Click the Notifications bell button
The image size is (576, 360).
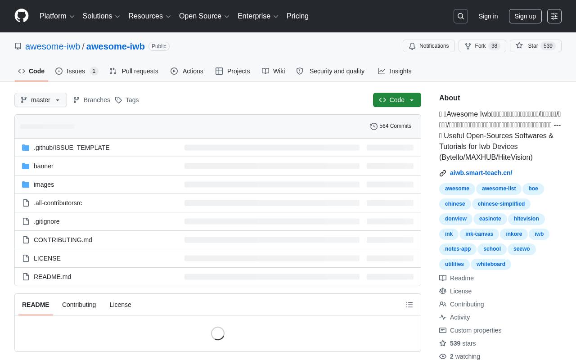[x=429, y=46]
